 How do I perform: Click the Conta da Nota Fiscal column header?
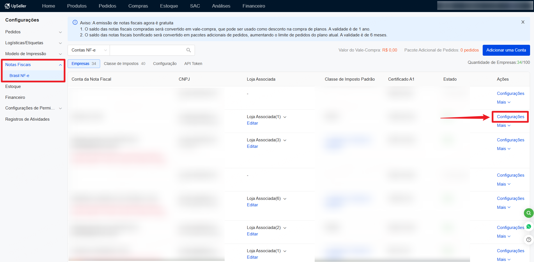tap(91, 79)
